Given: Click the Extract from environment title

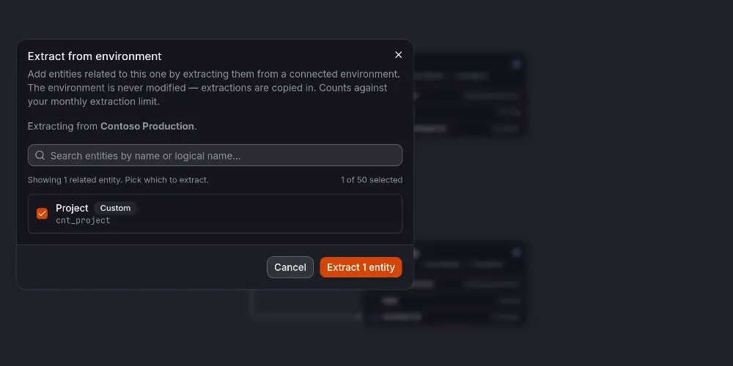Looking at the screenshot, I should pyautogui.click(x=95, y=56).
